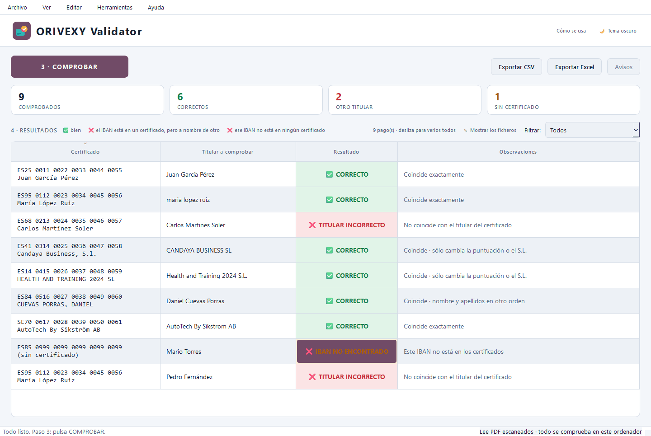Click red X icon before 'a nombre de otro' legend

point(91,130)
